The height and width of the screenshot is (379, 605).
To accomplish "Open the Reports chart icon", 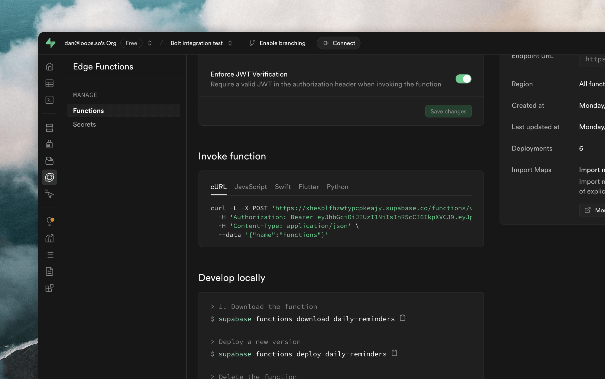I will click(x=50, y=238).
